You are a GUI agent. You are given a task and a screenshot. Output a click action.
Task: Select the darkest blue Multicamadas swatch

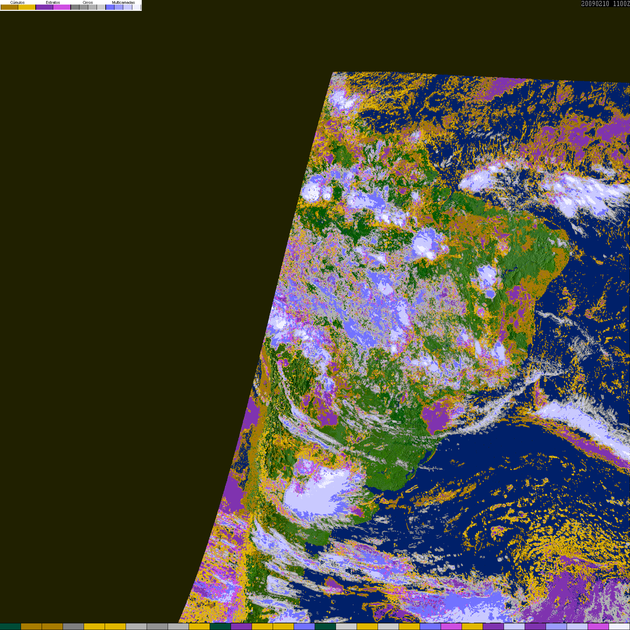point(110,7)
